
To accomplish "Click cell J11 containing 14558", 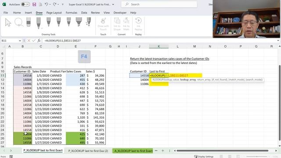I will (x=139, y=75).
